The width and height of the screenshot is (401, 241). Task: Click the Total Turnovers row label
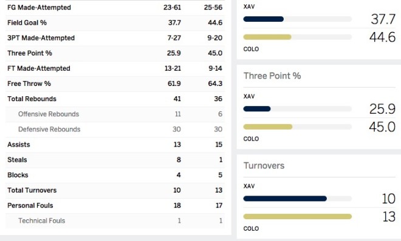point(32,190)
